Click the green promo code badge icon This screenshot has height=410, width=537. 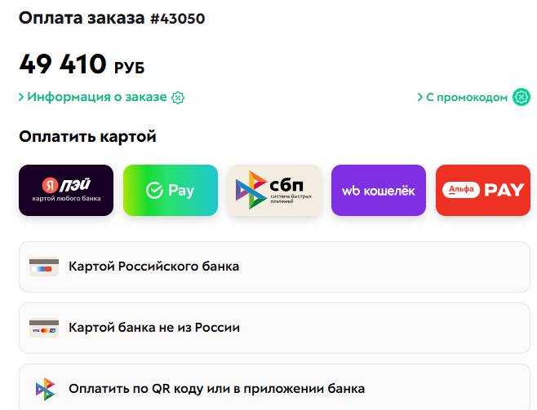(521, 97)
